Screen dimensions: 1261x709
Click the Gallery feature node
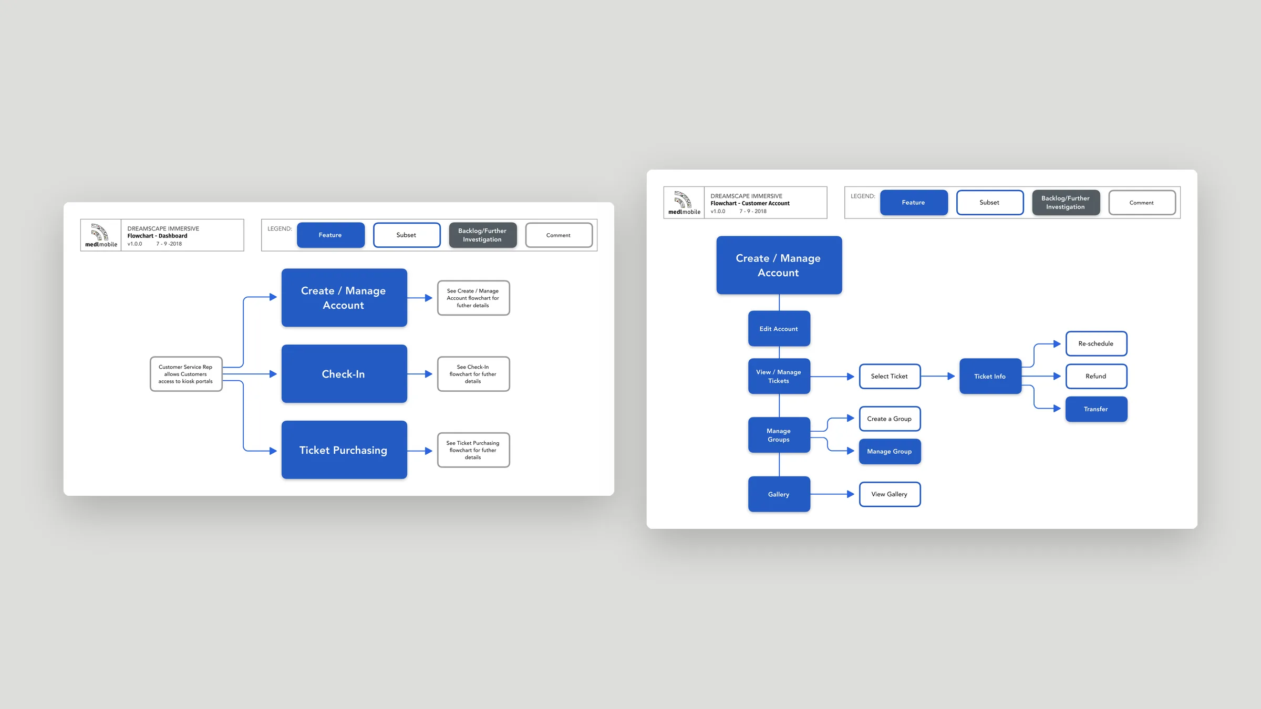[779, 494]
